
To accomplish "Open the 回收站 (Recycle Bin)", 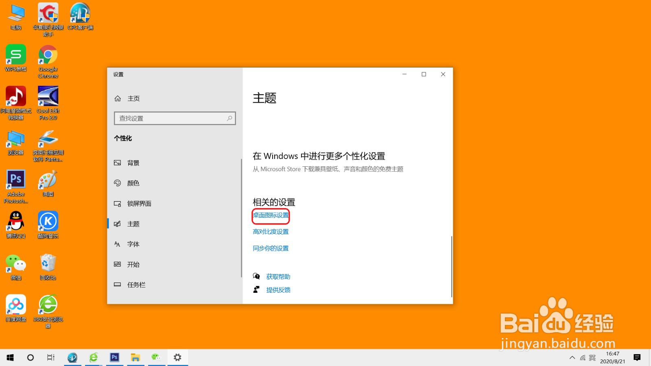I will [47, 264].
